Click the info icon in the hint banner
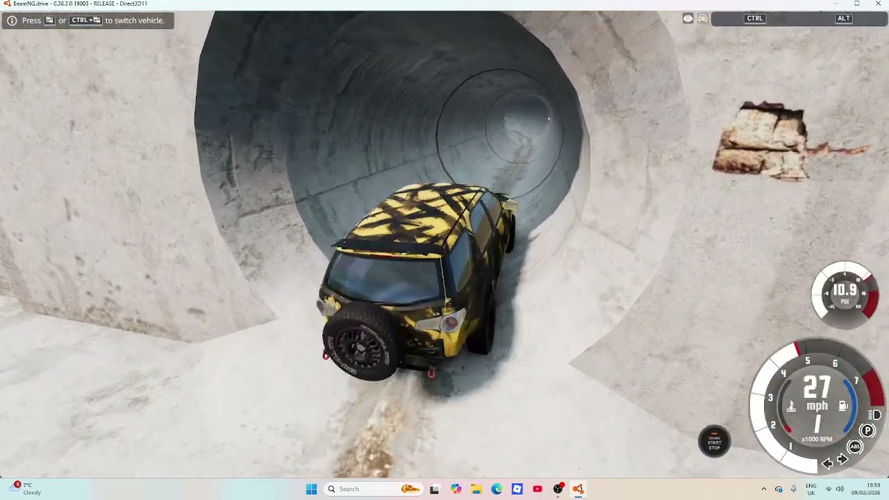This screenshot has width=889, height=500. (x=12, y=20)
